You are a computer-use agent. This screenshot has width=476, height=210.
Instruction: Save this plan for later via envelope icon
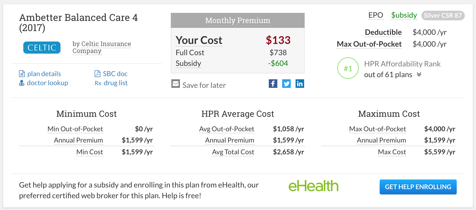click(176, 83)
